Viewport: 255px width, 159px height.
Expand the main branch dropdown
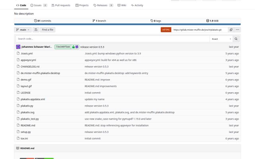click(x=23, y=30)
